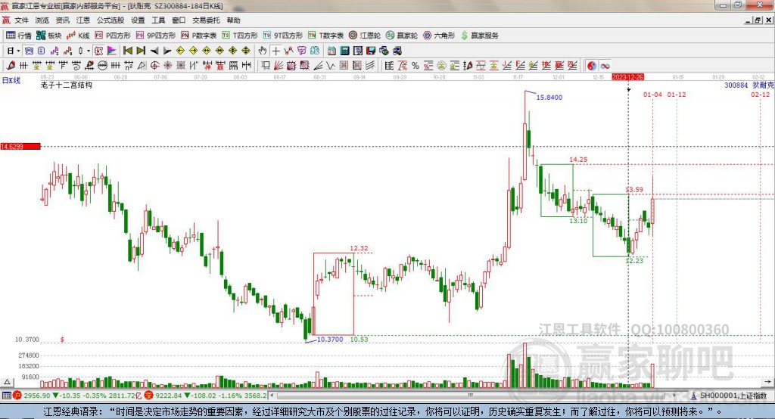
Task: Select the red fan-lines Gann tool
Action: pos(279,65)
